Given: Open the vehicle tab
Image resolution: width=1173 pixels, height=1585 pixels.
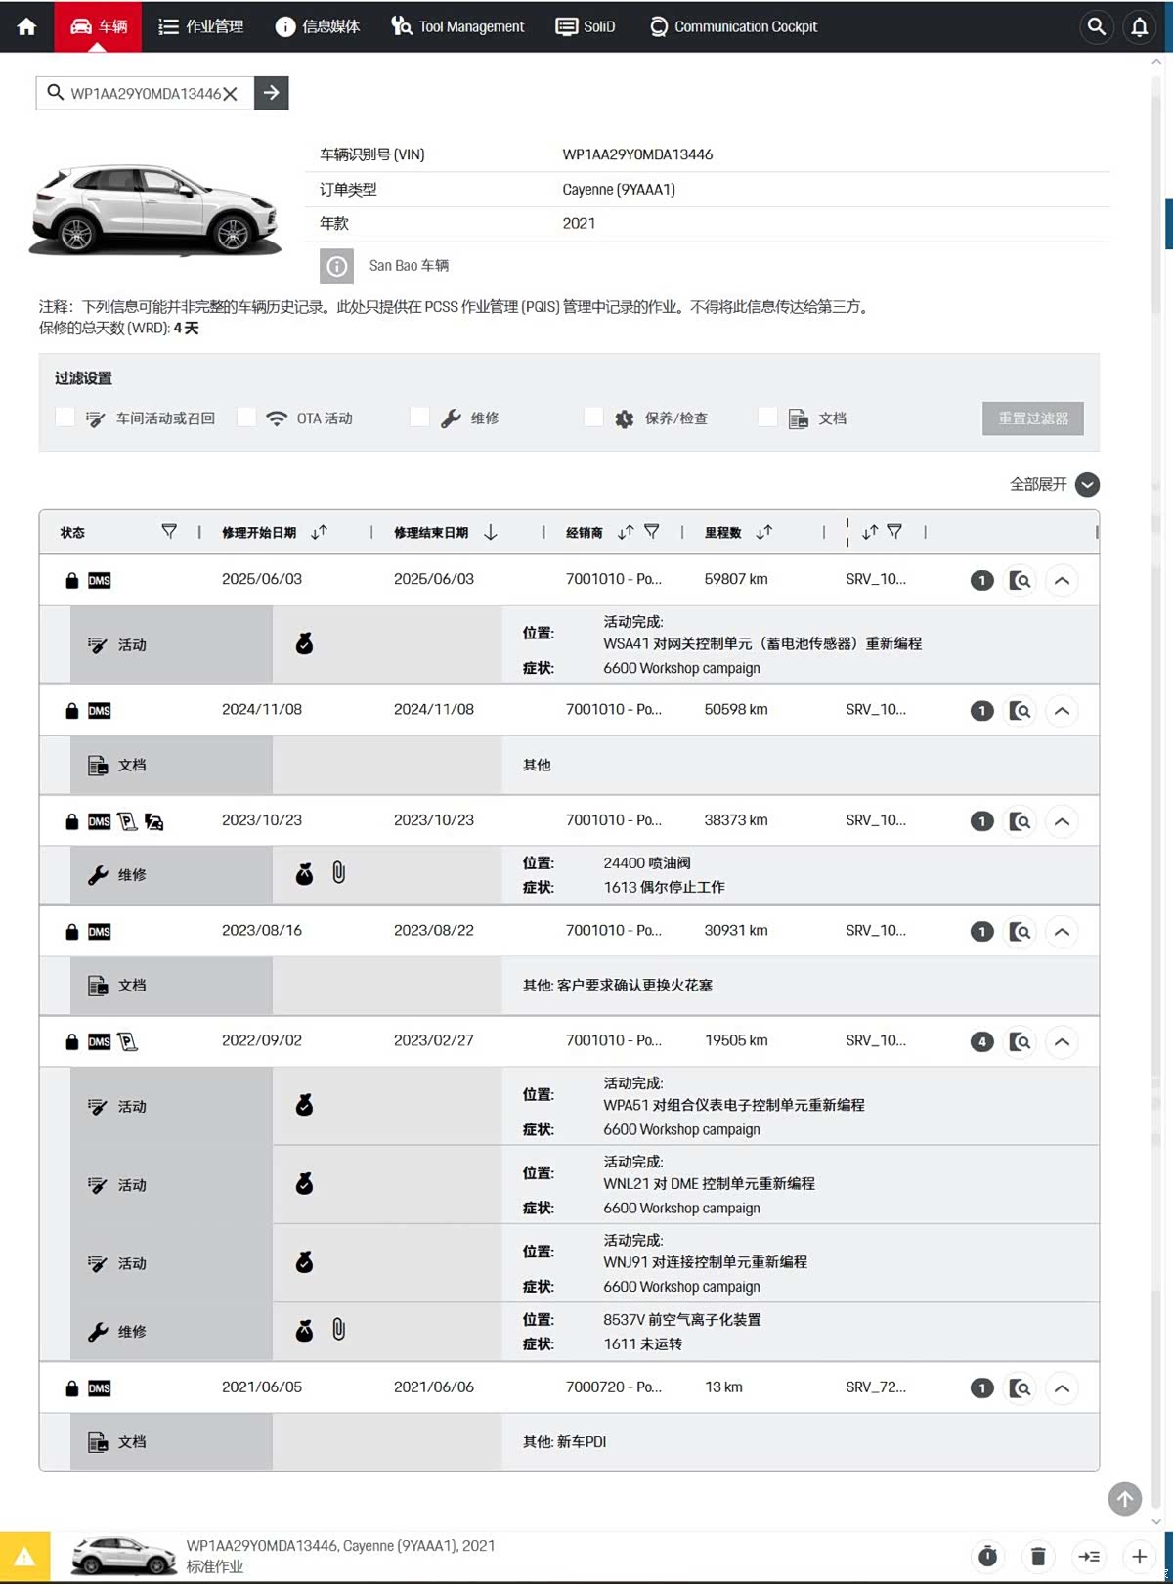Looking at the screenshot, I should 98,26.
